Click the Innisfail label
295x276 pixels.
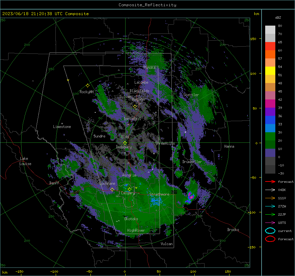[132, 119]
